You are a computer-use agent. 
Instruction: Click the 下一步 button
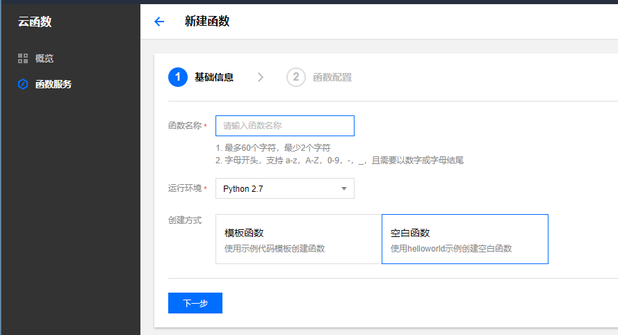pyautogui.click(x=195, y=303)
